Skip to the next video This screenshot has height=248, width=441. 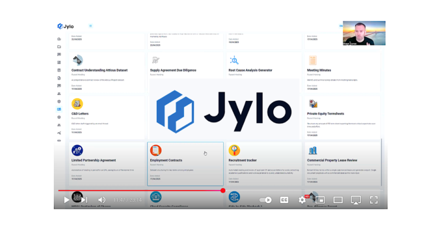(85, 200)
